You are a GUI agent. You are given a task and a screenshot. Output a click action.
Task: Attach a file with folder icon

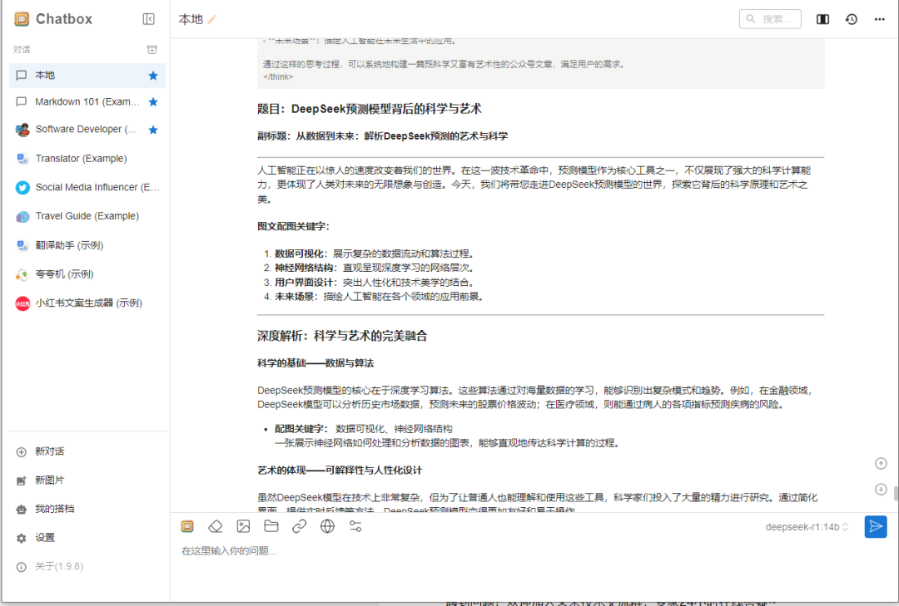[x=271, y=526]
